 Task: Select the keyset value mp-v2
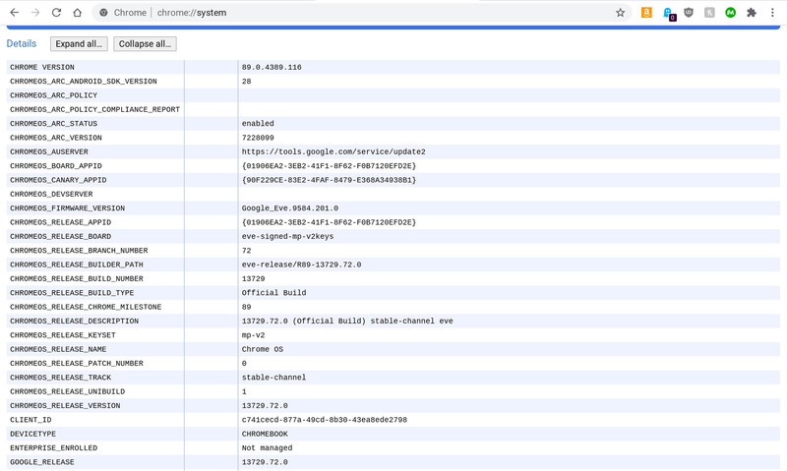click(254, 335)
